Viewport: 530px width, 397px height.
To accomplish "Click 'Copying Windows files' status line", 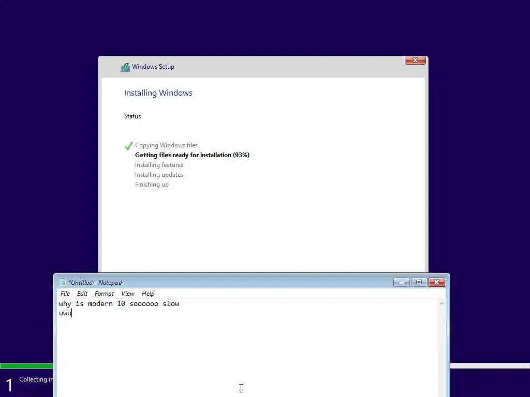I will (x=166, y=145).
